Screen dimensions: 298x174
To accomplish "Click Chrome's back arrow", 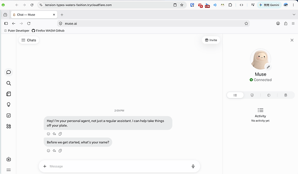I will (x=17, y=5).
